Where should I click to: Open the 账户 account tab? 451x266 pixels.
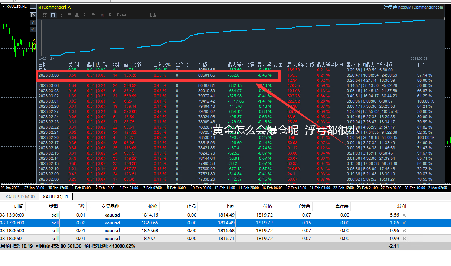(121, 15)
